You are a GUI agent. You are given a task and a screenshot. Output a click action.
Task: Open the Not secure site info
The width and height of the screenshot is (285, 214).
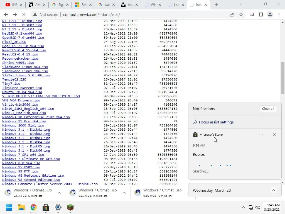click(x=46, y=14)
